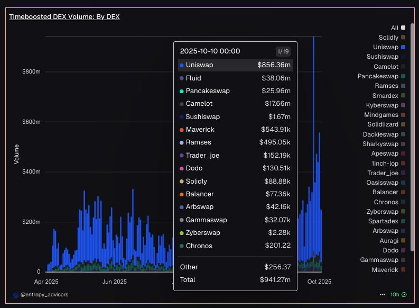Click the 1/19 tooltip page indicator
The height and width of the screenshot is (308, 419).
pos(283,51)
